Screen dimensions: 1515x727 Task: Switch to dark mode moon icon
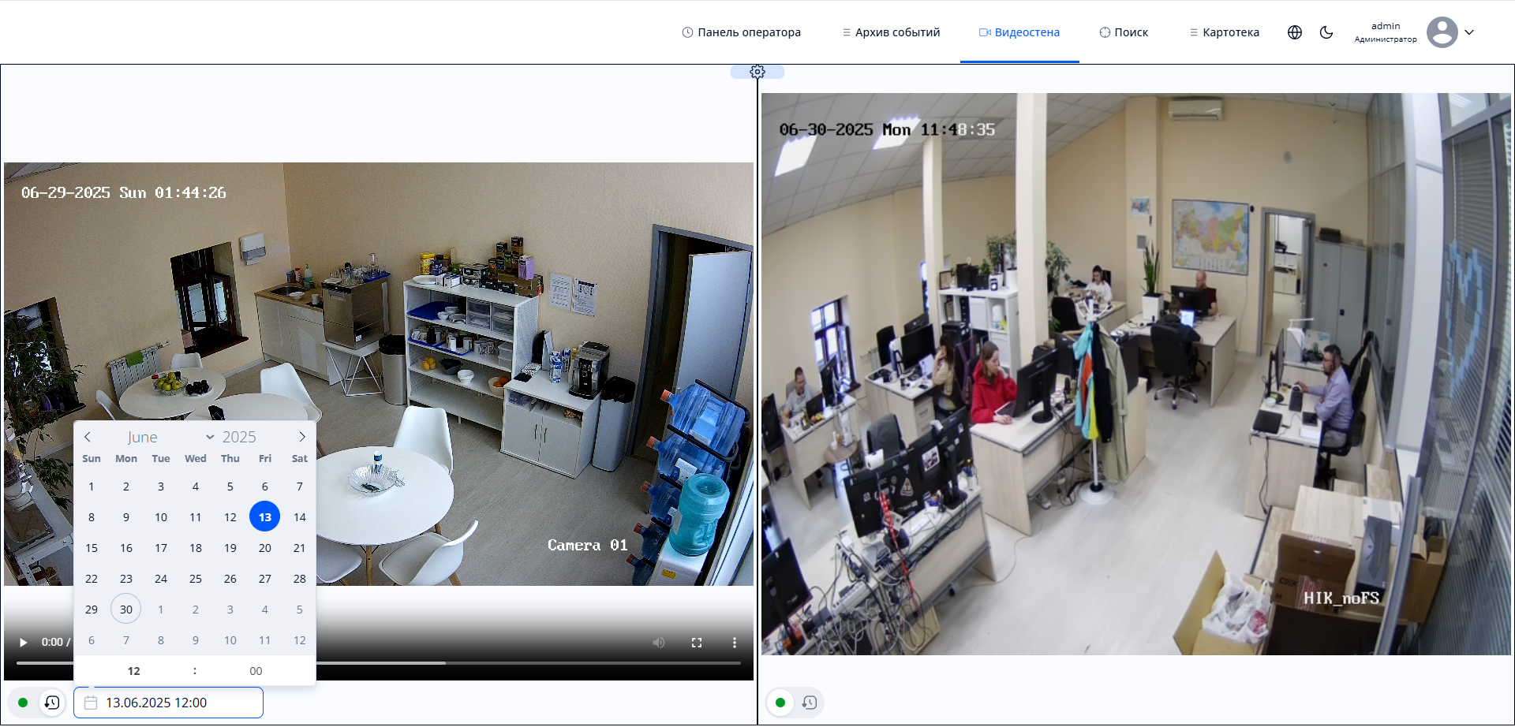click(x=1326, y=32)
